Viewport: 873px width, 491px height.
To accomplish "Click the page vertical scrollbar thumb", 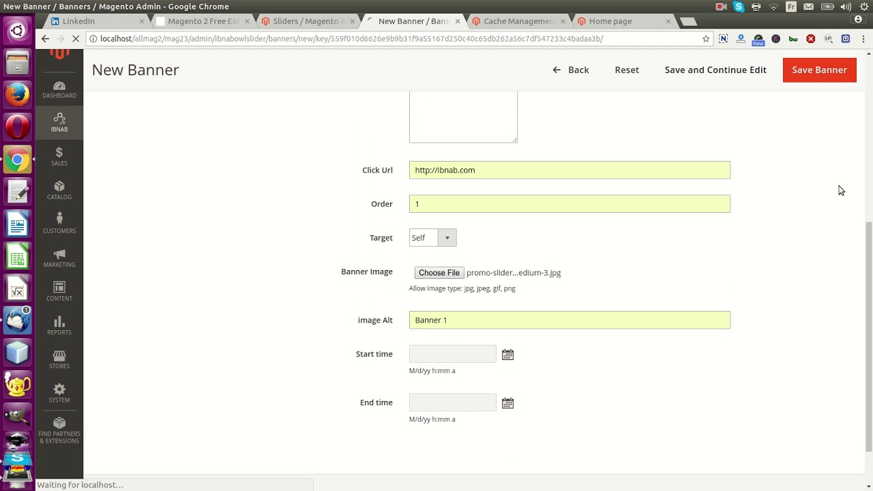I will (x=868, y=336).
